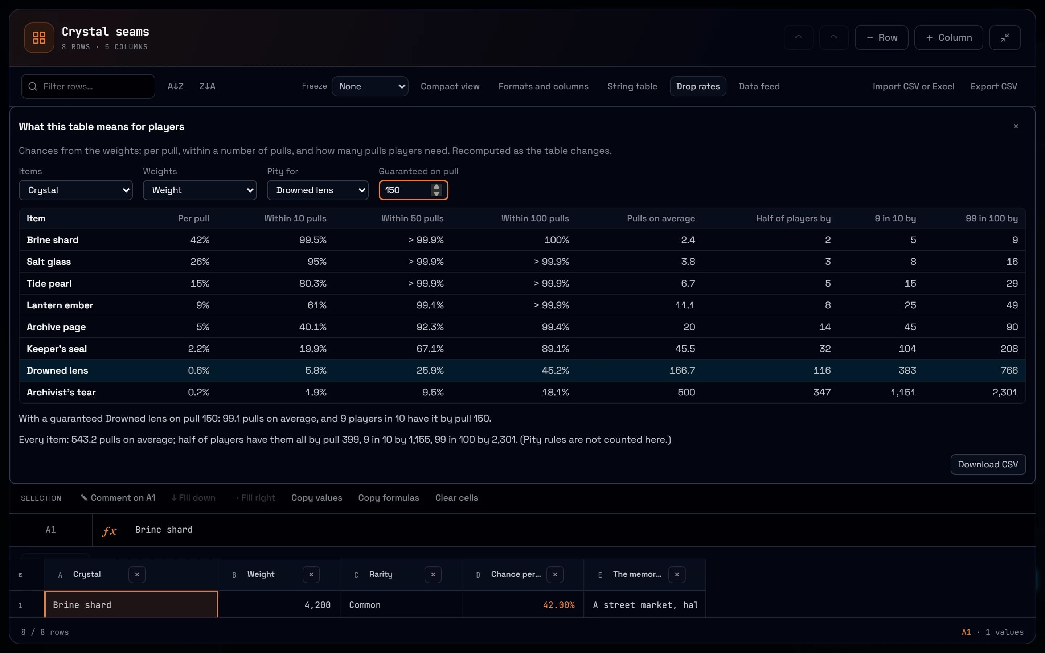Click the Drowned lens row in drop rates
This screenshot has width=1045, height=653.
click(522, 370)
